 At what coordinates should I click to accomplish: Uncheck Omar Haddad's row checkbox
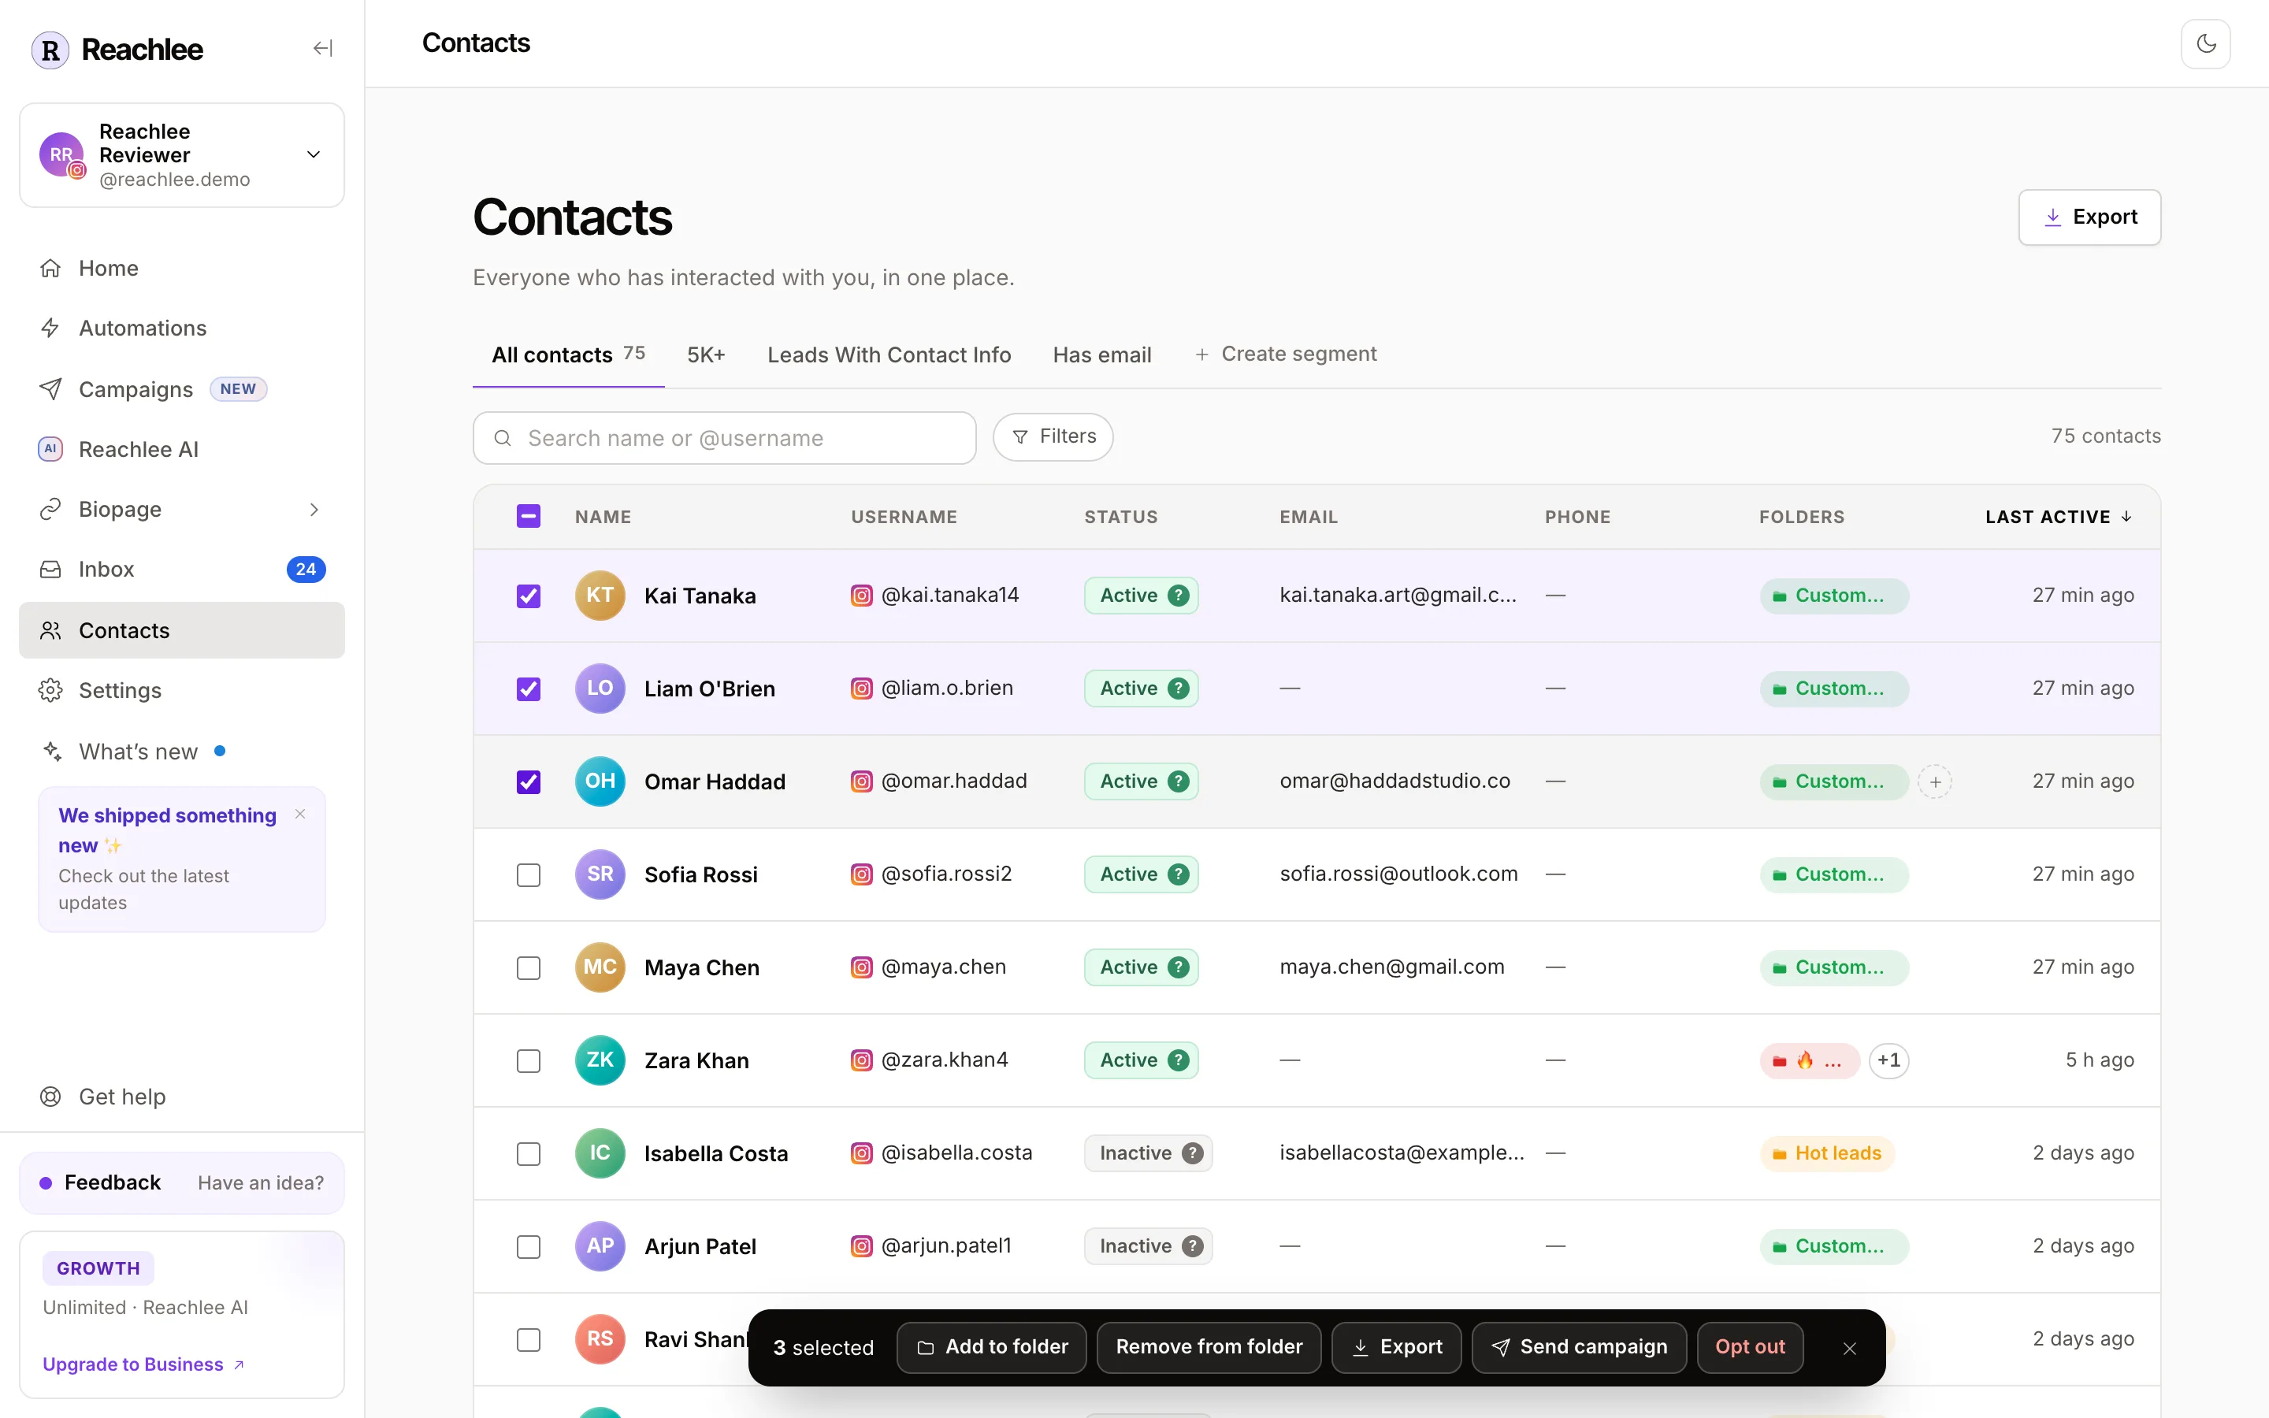pos(529,781)
